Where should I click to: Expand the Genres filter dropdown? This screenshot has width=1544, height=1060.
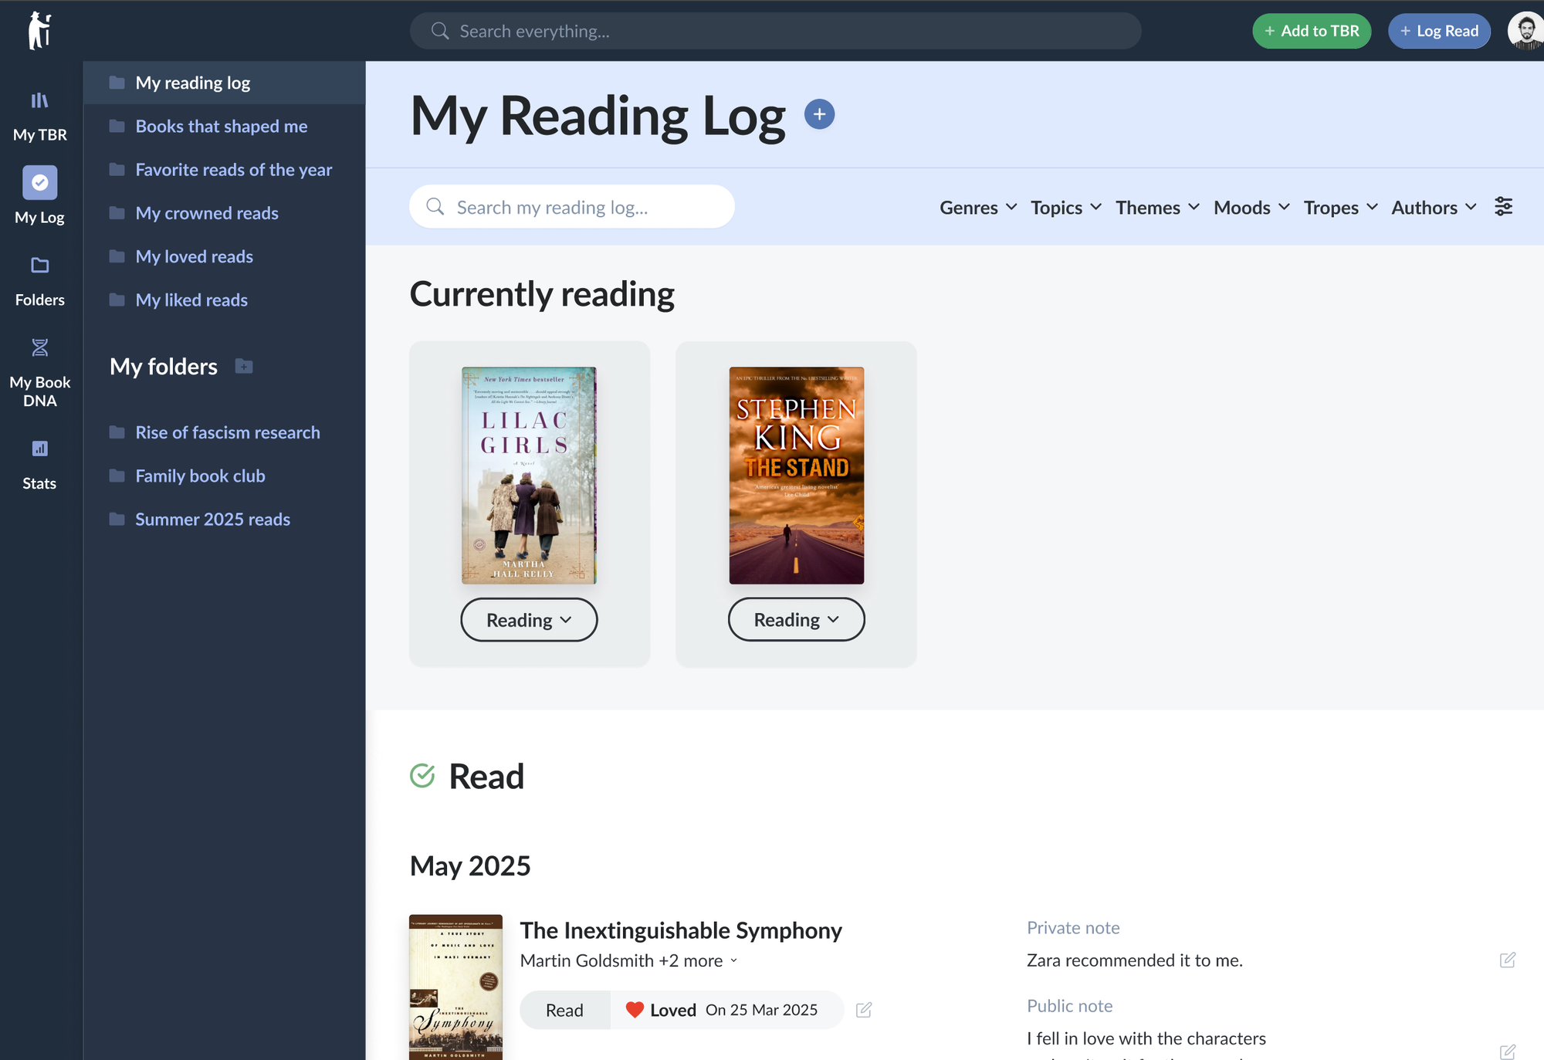click(x=978, y=208)
